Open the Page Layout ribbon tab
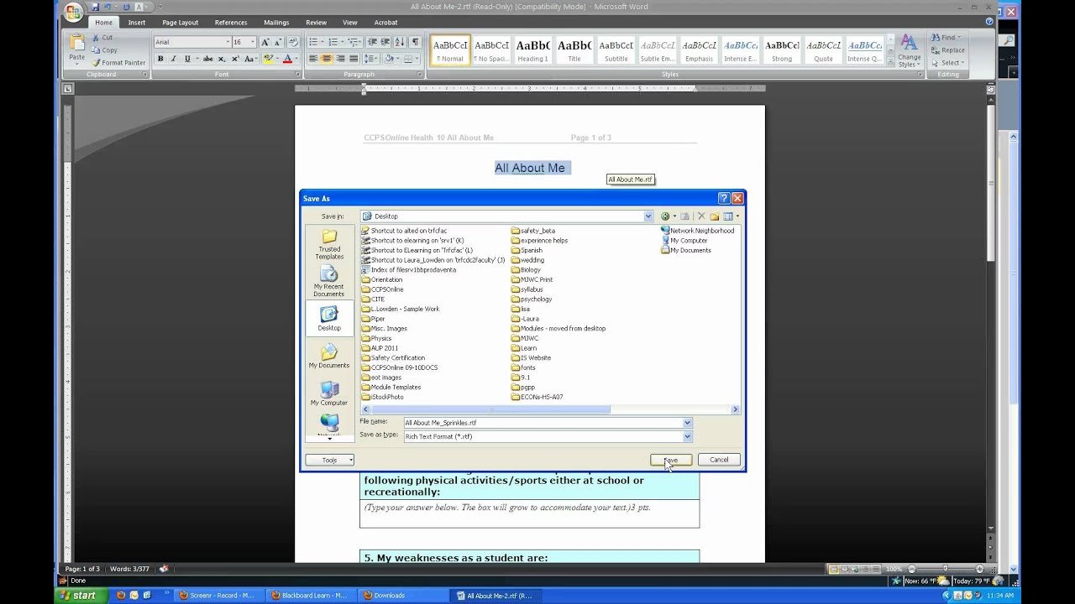The width and height of the screenshot is (1075, 604). click(181, 23)
